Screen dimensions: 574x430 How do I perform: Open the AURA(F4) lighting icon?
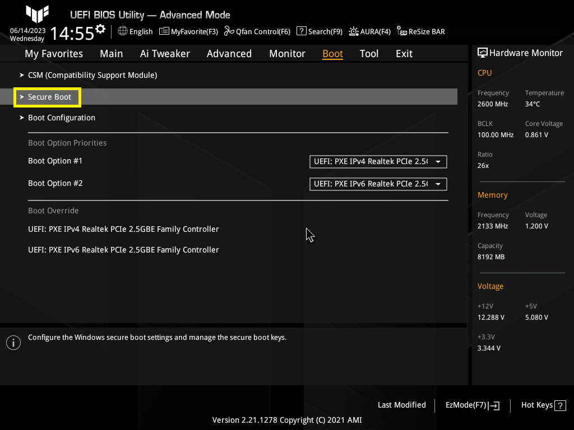coord(354,31)
